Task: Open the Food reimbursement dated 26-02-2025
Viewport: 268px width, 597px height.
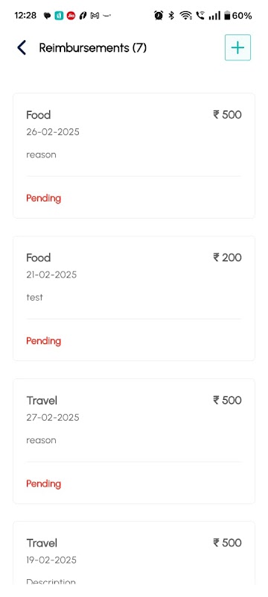Action: coord(134,156)
